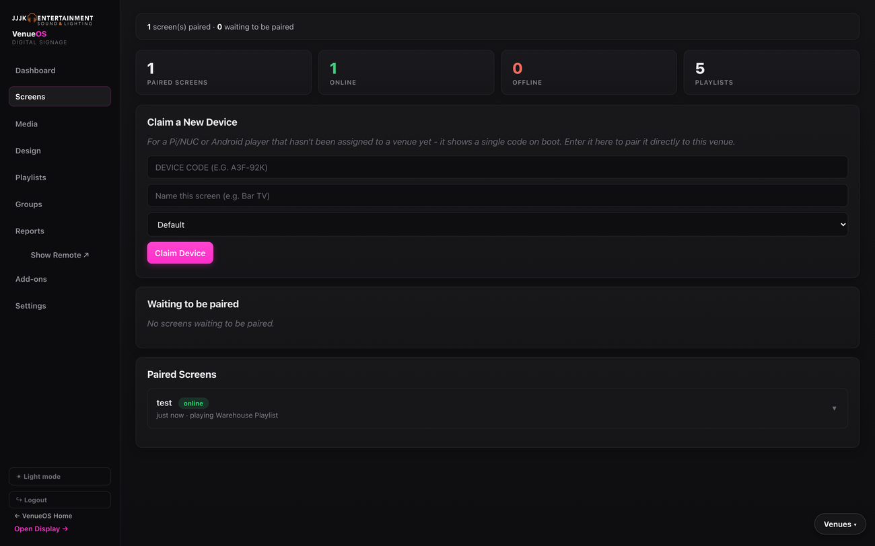Click the VenueOS Digital Signage title
The height and width of the screenshot is (546, 875).
[x=40, y=38]
